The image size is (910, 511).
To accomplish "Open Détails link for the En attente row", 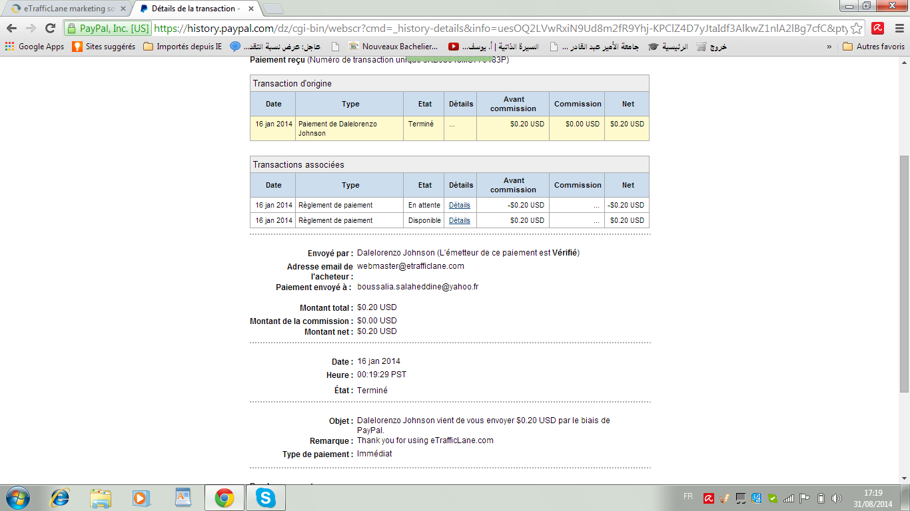I will tap(459, 205).
